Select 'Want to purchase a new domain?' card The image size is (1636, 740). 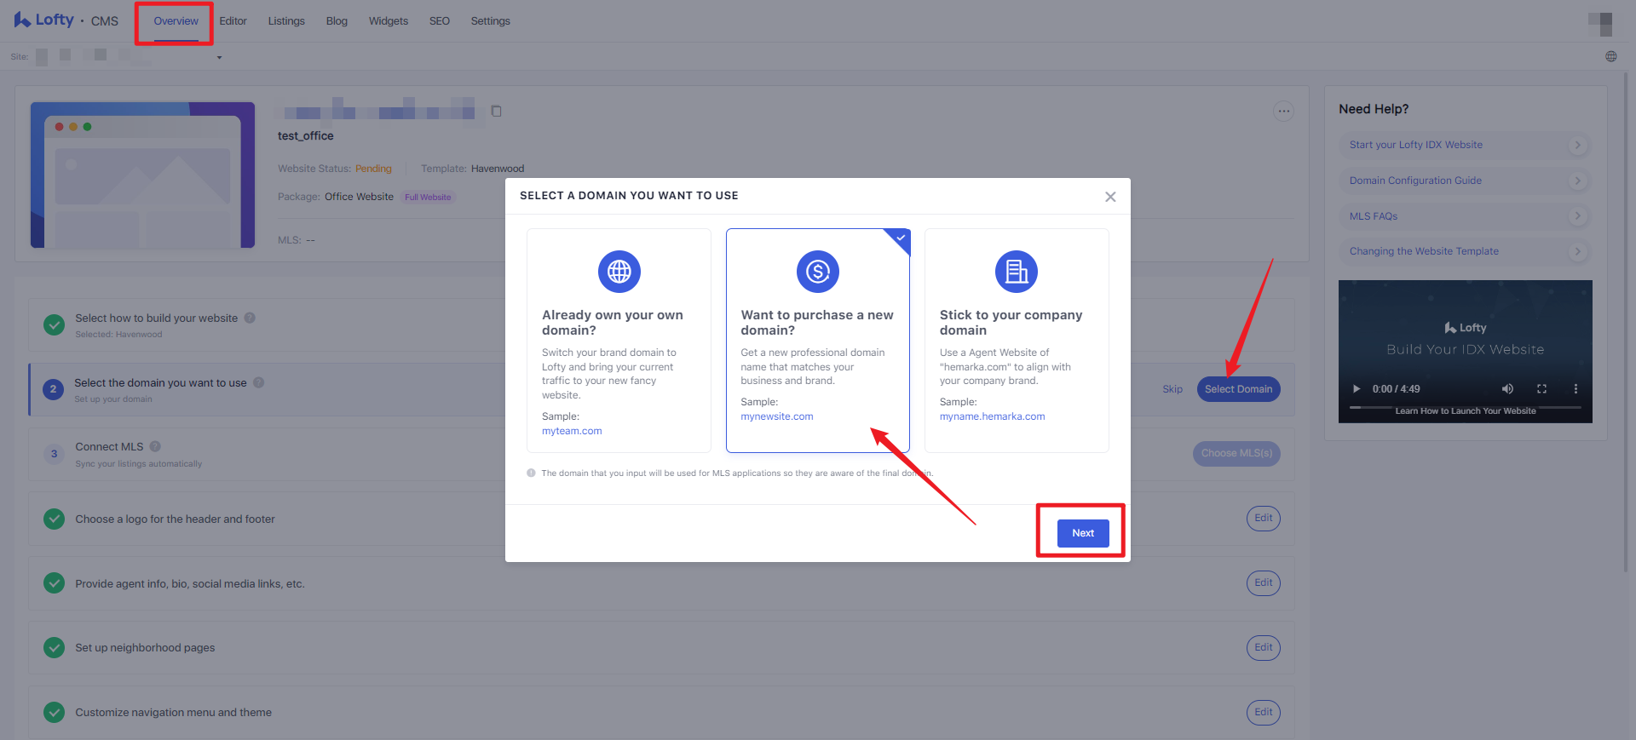click(x=818, y=341)
